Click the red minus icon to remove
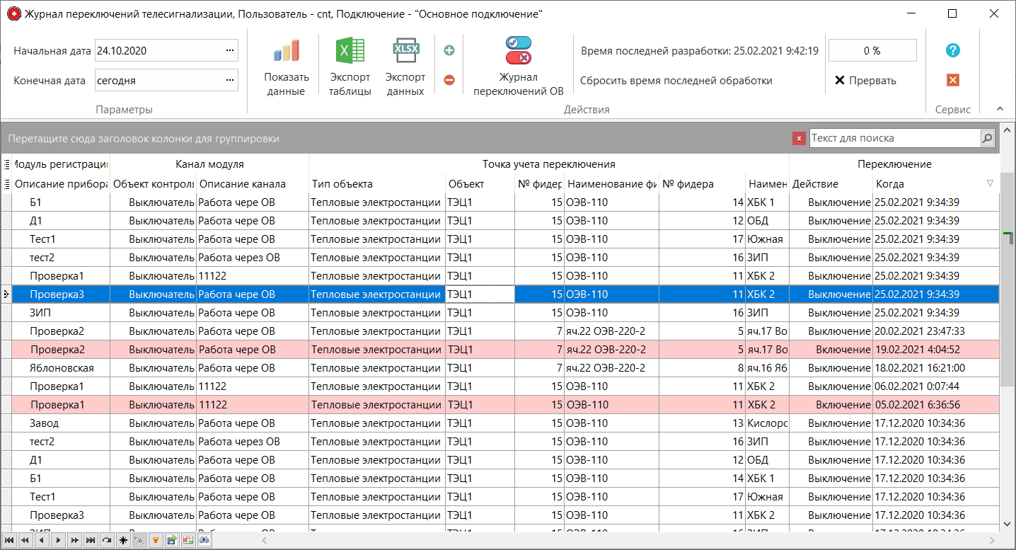1016x550 pixels. pos(449,80)
